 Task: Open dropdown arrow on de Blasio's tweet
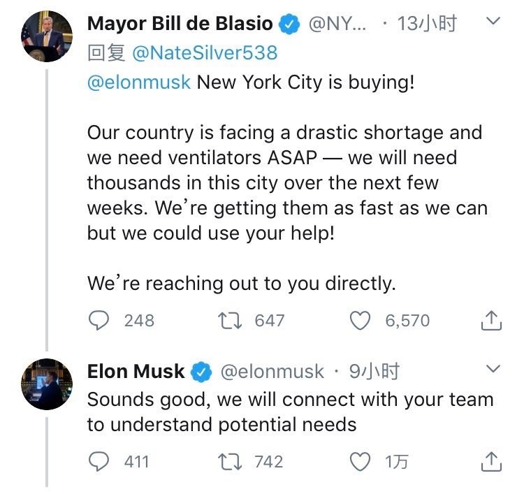point(493,22)
